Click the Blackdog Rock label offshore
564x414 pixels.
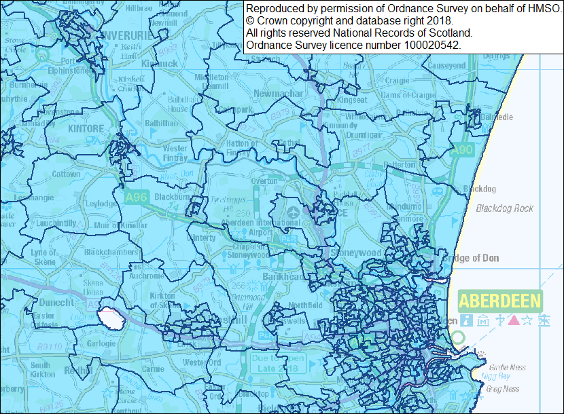point(505,208)
